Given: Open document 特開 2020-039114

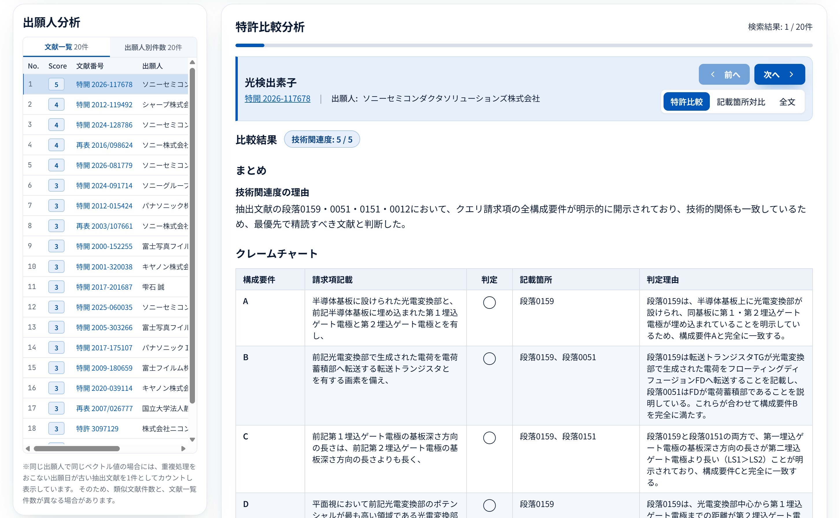Looking at the screenshot, I should coord(104,388).
